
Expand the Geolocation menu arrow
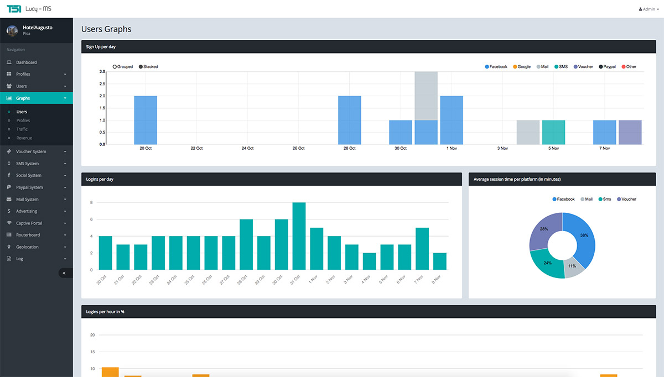click(x=65, y=247)
